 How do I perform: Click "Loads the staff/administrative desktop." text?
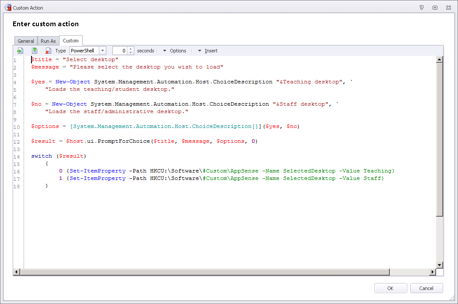pos(117,111)
